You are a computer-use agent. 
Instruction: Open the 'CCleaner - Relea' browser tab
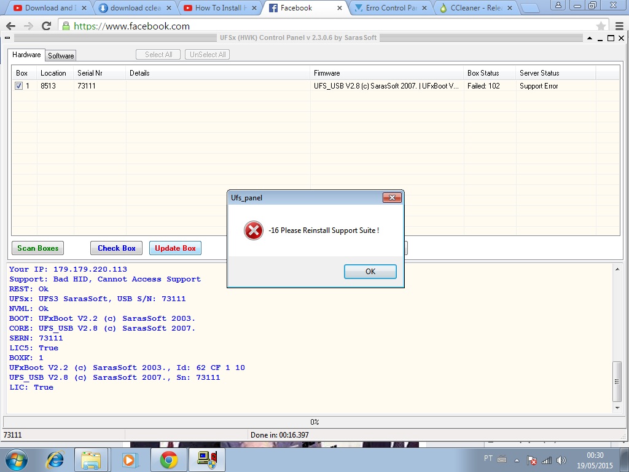[x=475, y=7]
